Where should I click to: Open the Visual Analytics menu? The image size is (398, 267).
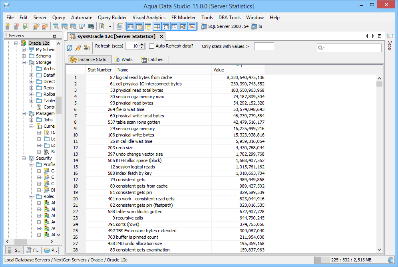[x=149, y=18]
